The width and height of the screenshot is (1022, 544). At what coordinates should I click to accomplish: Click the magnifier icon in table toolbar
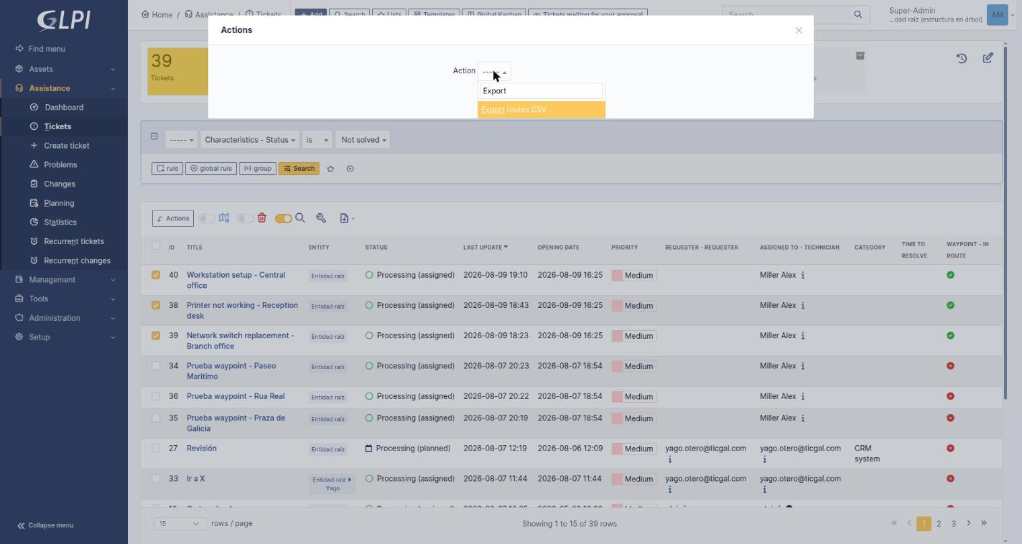tap(300, 218)
